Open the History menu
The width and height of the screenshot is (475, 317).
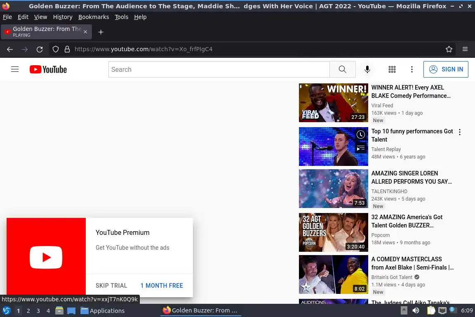point(63,17)
